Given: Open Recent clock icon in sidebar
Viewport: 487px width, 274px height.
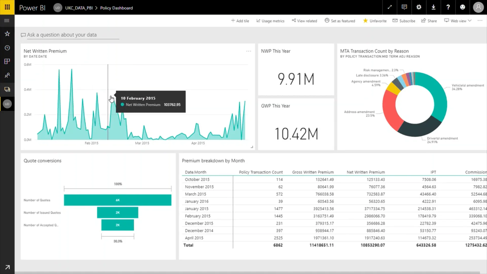Looking at the screenshot, I should [7, 48].
